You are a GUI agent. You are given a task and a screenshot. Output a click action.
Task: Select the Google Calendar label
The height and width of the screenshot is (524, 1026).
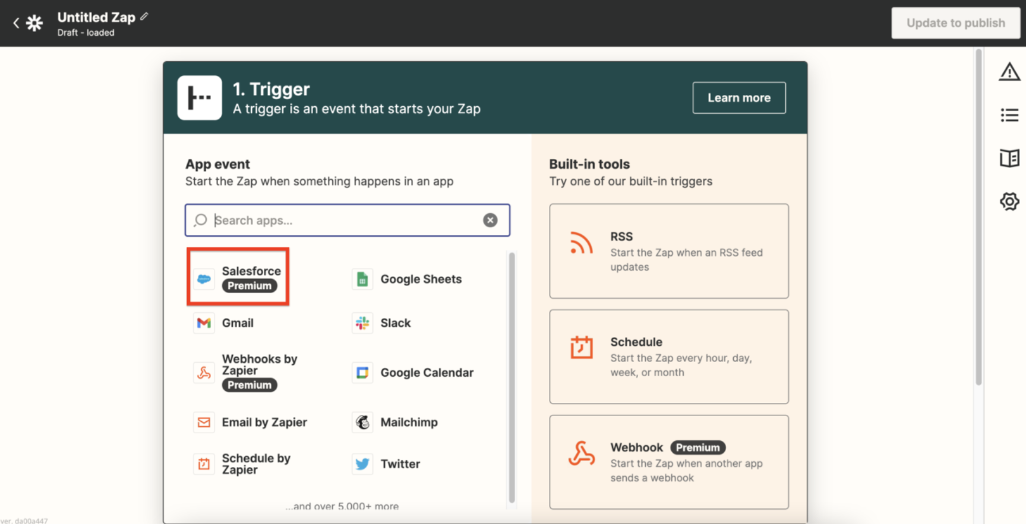(x=427, y=373)
